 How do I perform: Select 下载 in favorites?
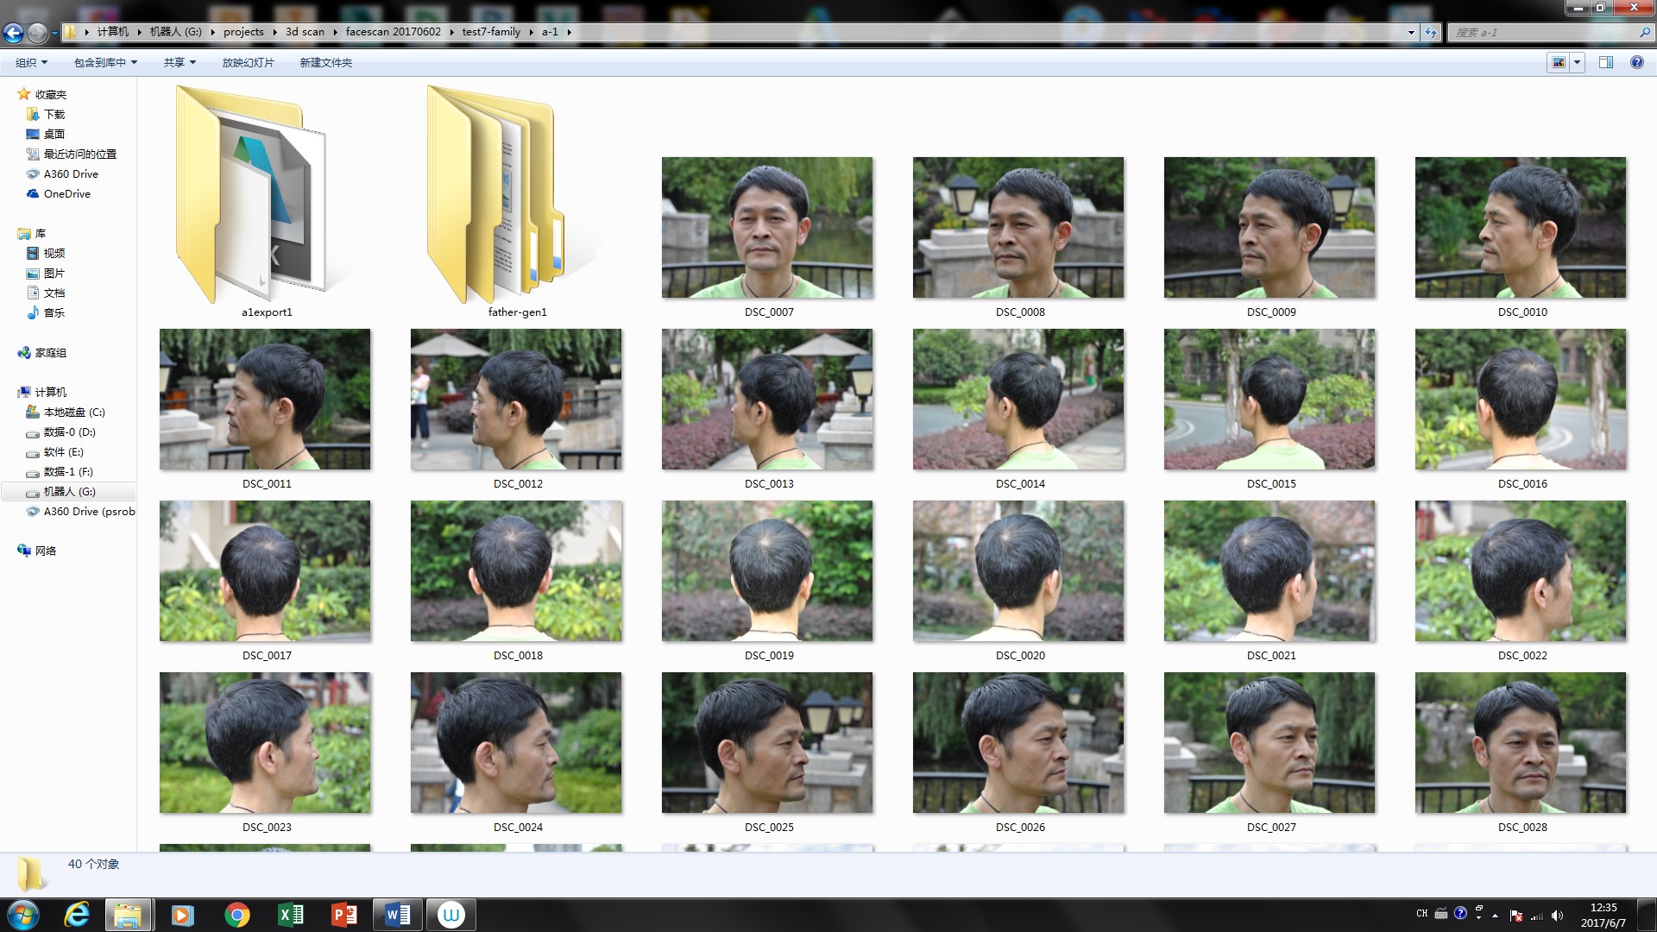(x=54, y=114)
